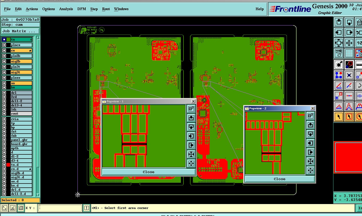Click the pan right icon in main toolbar
Image resolution: width=362 pixels, height=216 pixels.
pos(349,32)
